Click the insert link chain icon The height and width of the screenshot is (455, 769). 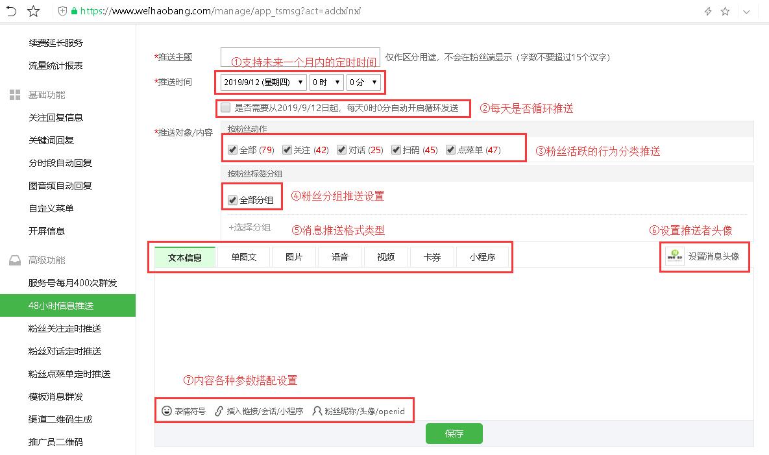(x=219, y=411)
